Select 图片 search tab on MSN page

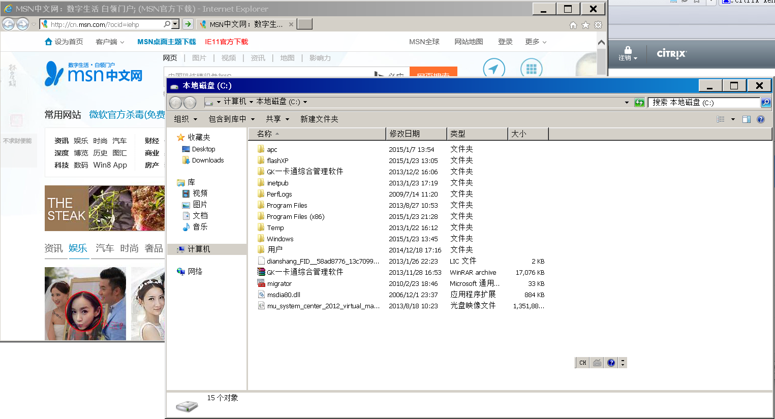199,58
